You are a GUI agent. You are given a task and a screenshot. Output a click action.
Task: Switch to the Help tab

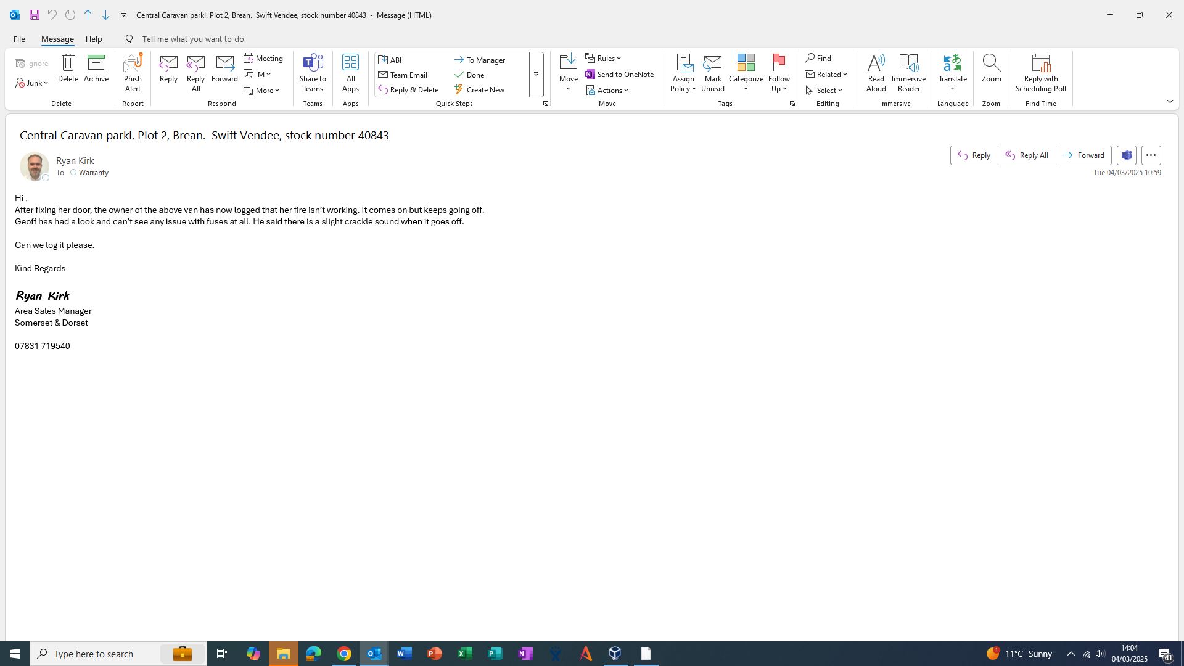(x=94, y=39)
